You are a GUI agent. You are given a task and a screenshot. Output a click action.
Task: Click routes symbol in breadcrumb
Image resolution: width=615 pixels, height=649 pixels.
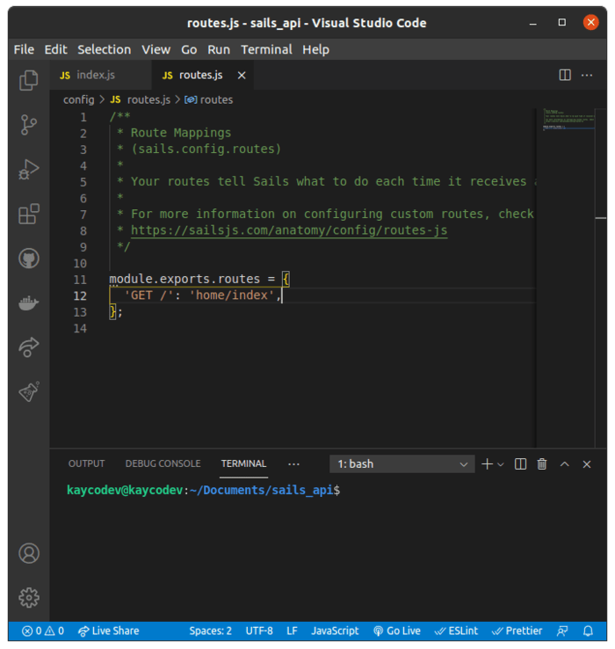pos(209,99)
